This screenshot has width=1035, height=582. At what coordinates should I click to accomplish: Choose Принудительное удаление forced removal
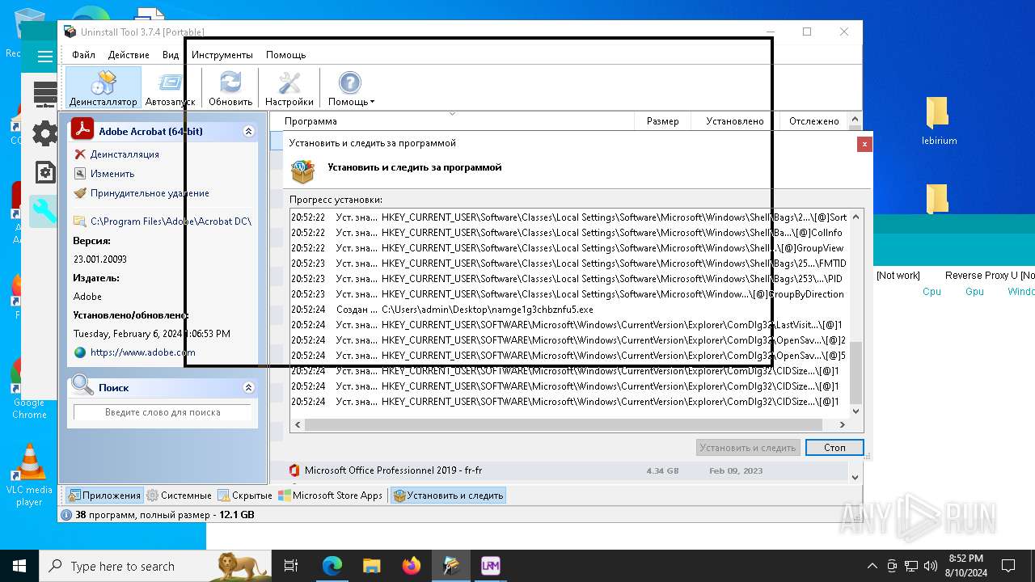(150, 193)
